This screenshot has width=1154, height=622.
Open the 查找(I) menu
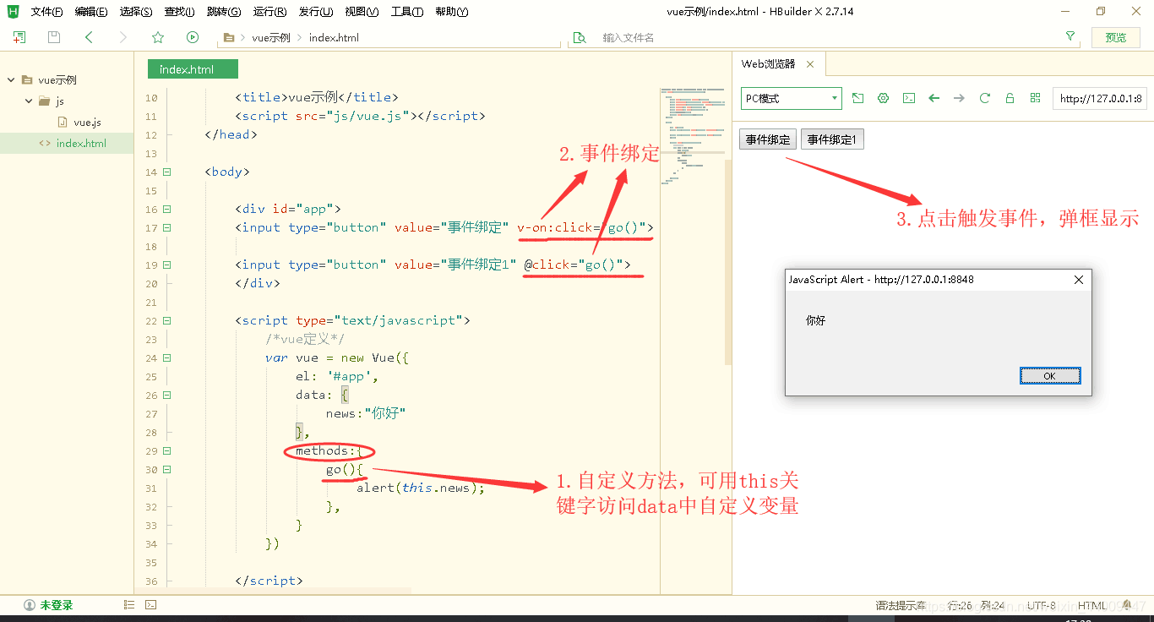coord(179,12)
